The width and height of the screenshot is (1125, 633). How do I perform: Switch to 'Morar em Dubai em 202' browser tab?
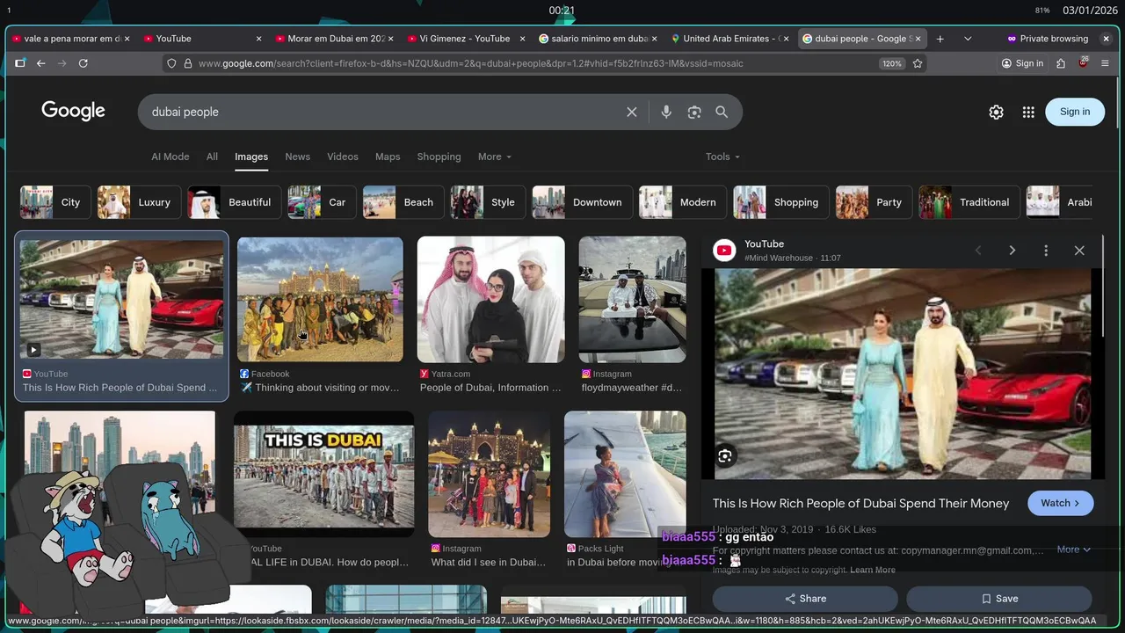point(334,39)
